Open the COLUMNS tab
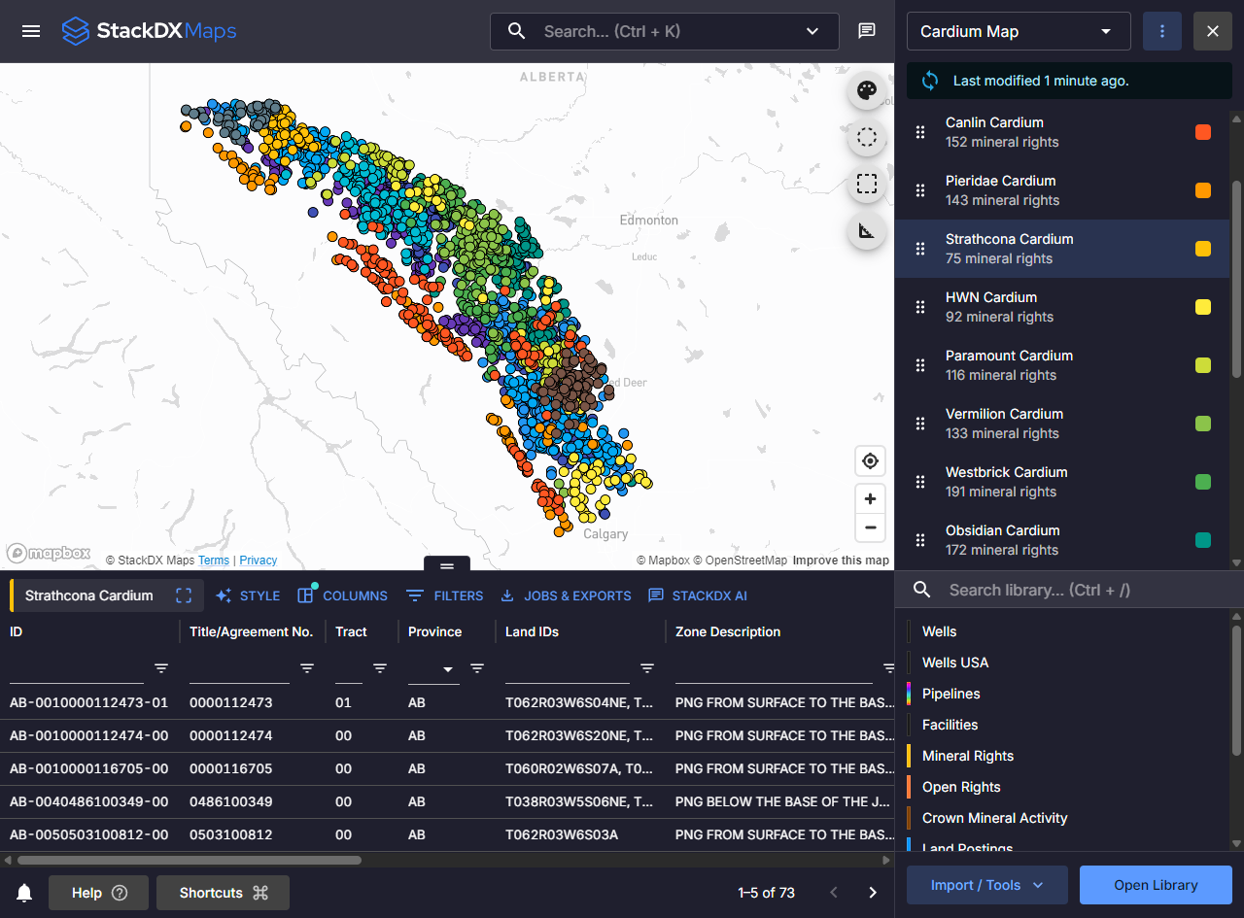1244x918 pixels. (343, 595)
